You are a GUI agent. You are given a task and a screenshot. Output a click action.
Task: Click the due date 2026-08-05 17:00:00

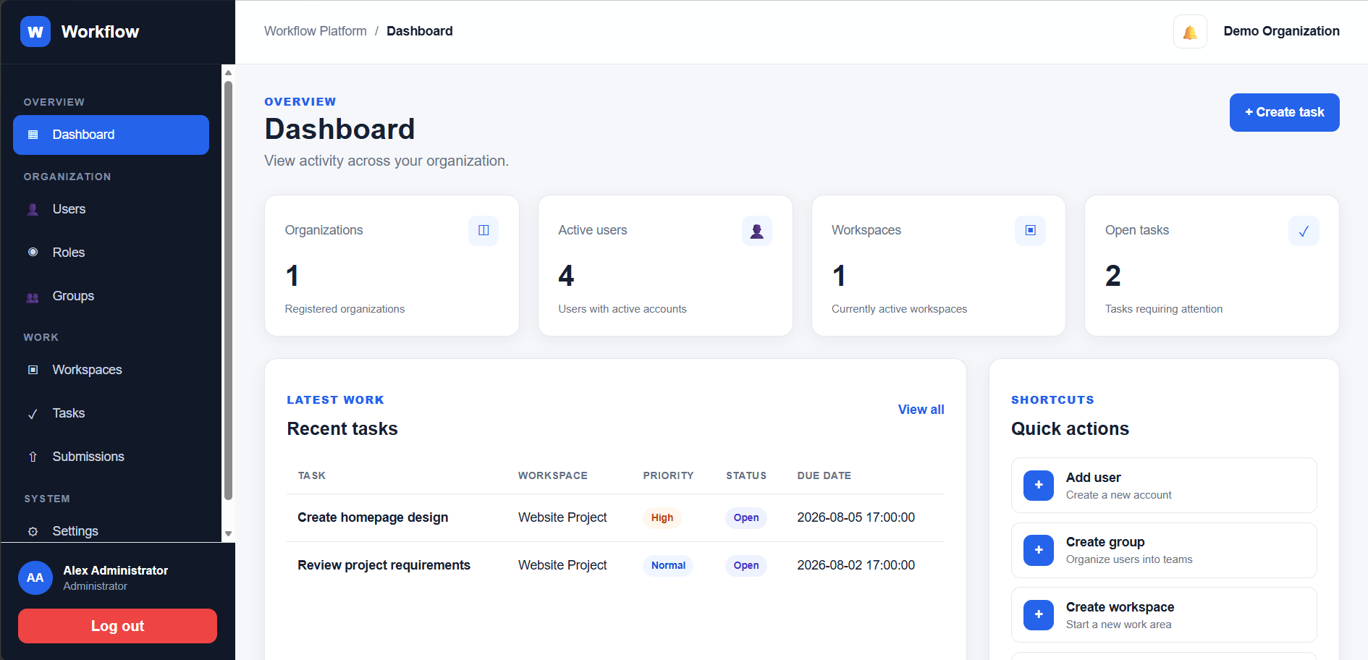tap(856, 517)
